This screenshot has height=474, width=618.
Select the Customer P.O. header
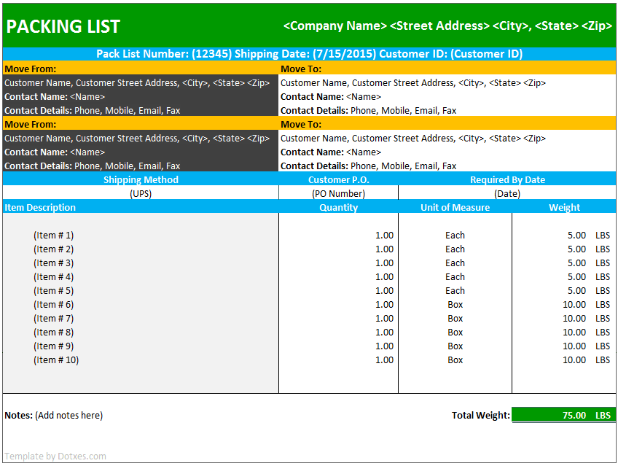pos(339,180)
